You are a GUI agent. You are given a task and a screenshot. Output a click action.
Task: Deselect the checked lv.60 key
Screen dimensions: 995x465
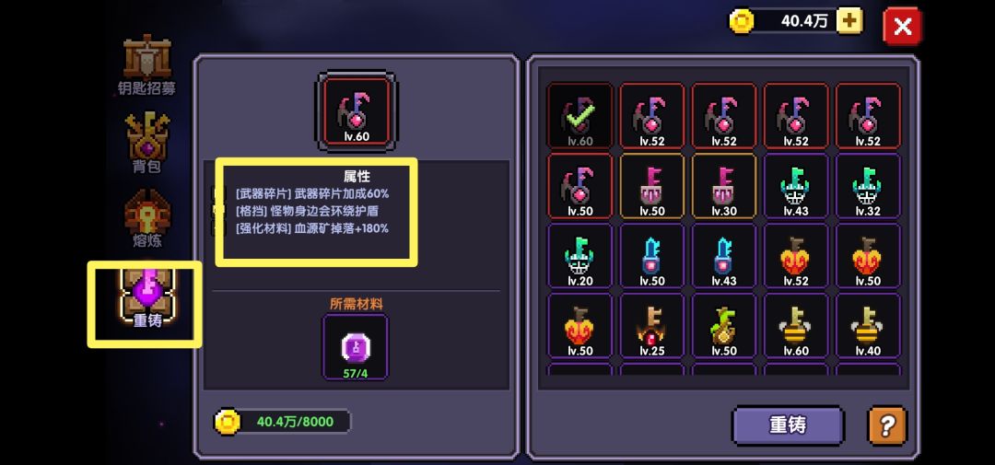580,115
